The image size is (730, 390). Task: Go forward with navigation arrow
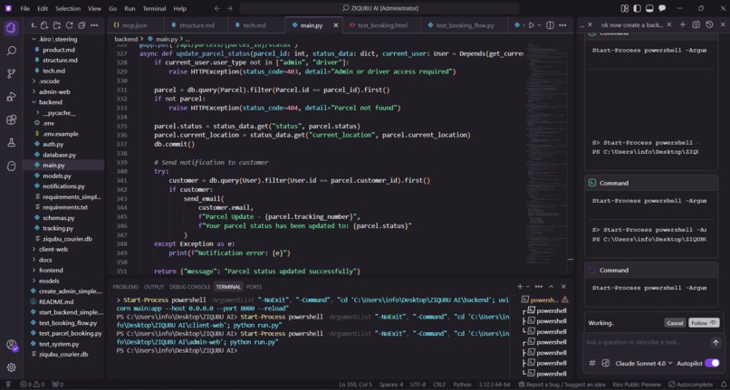[230, 8]
